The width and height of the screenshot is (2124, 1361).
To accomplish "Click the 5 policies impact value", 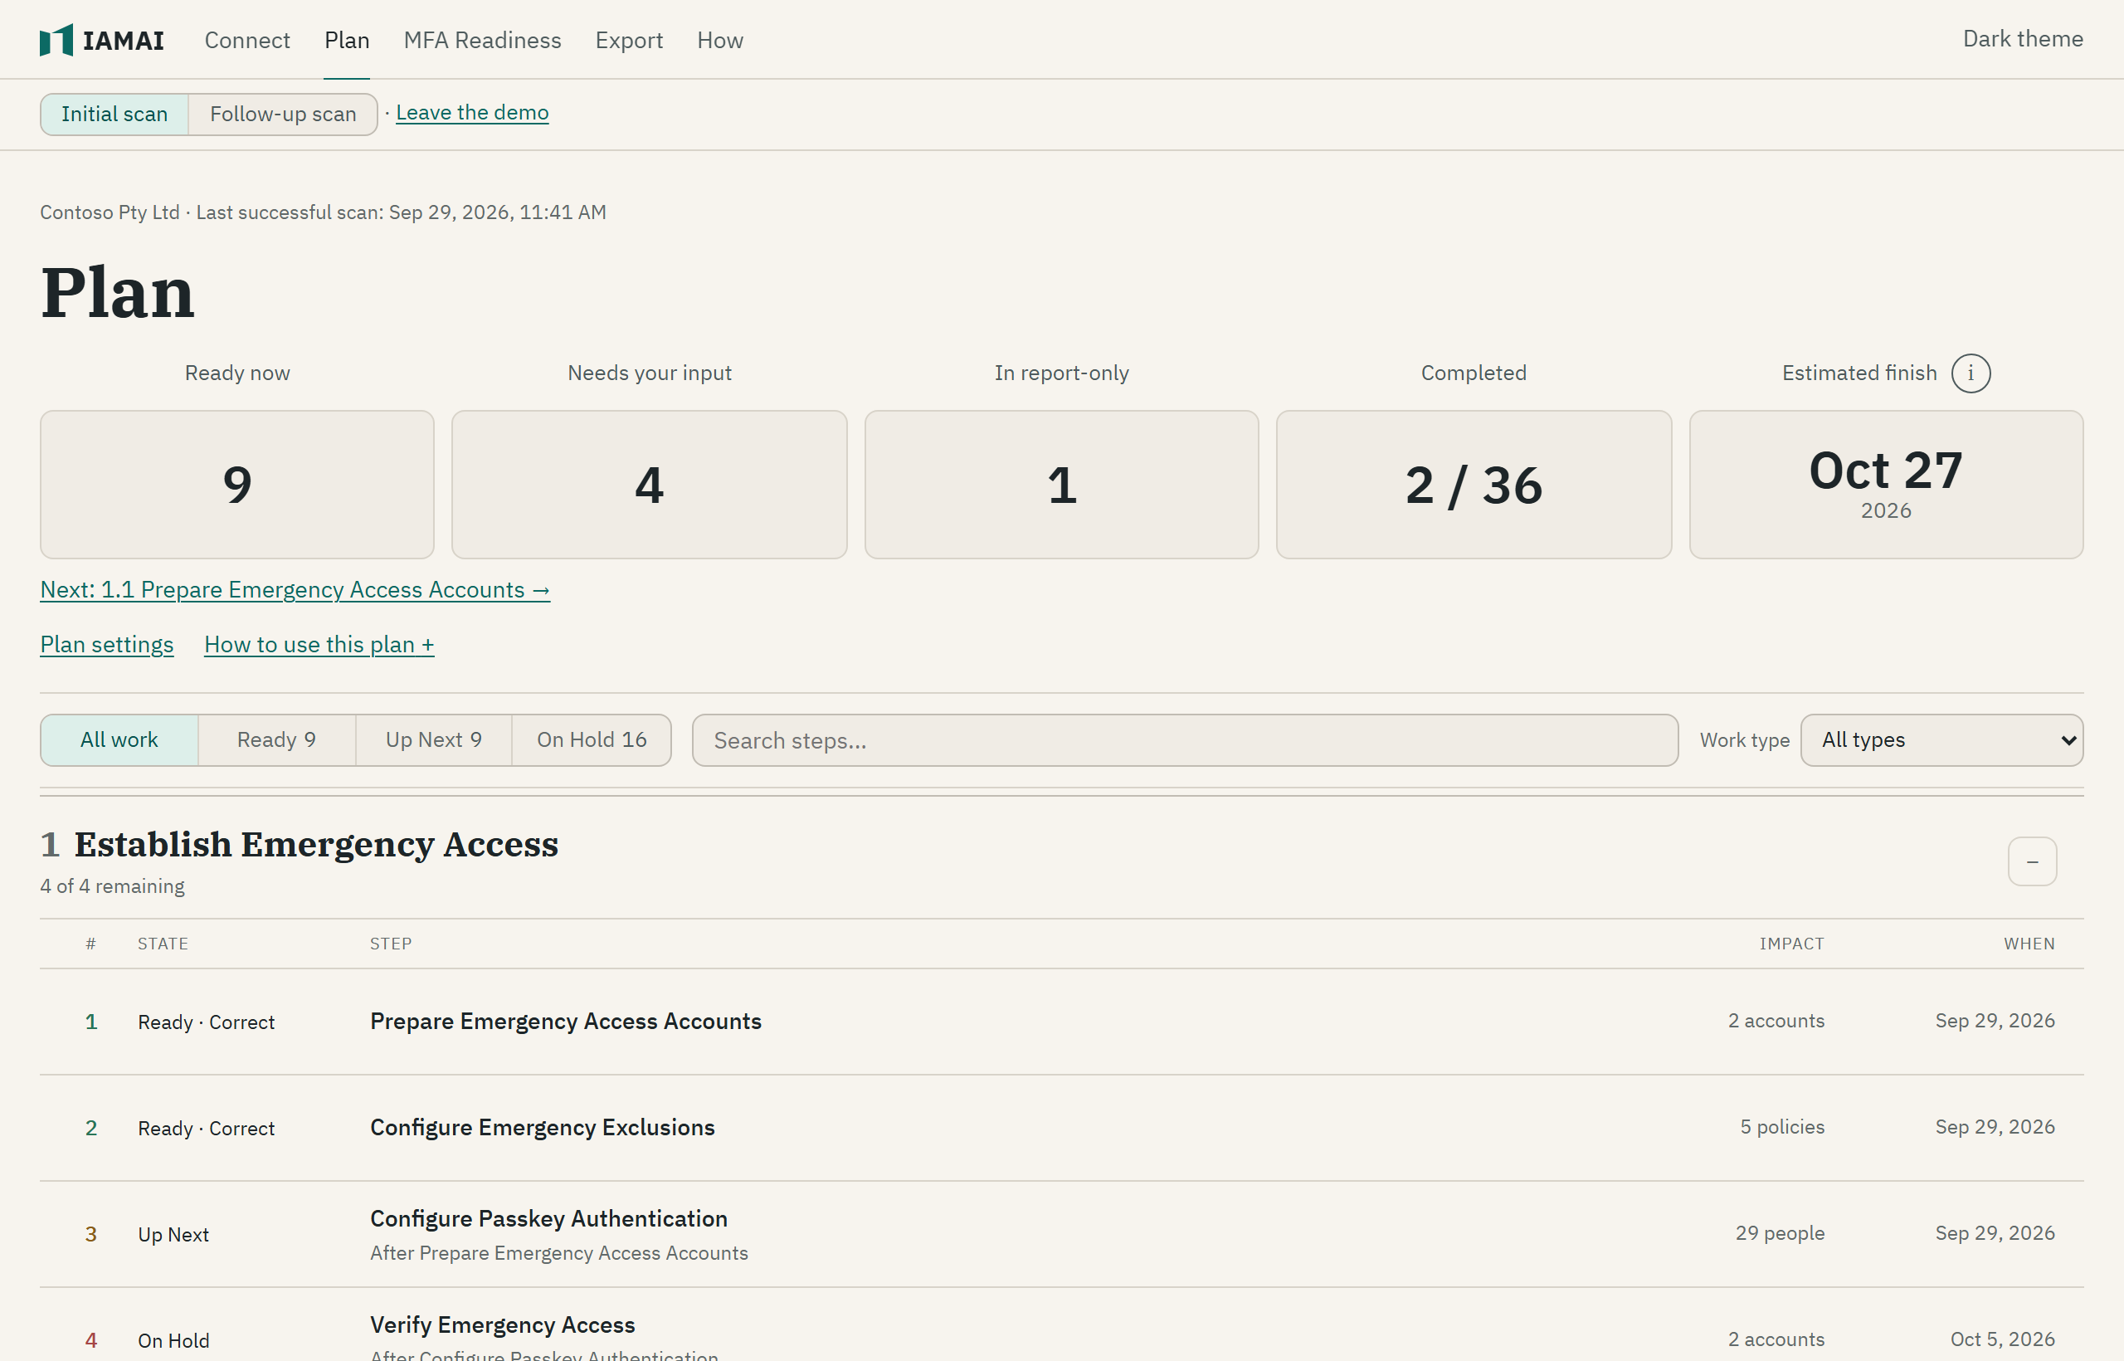I will [x=1782, y=1127].
